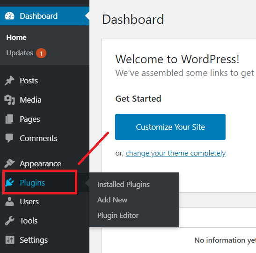Follow the change your theme completely link
Screen dimensions: 256x253
pyautogui.click(x=176, y=153)
